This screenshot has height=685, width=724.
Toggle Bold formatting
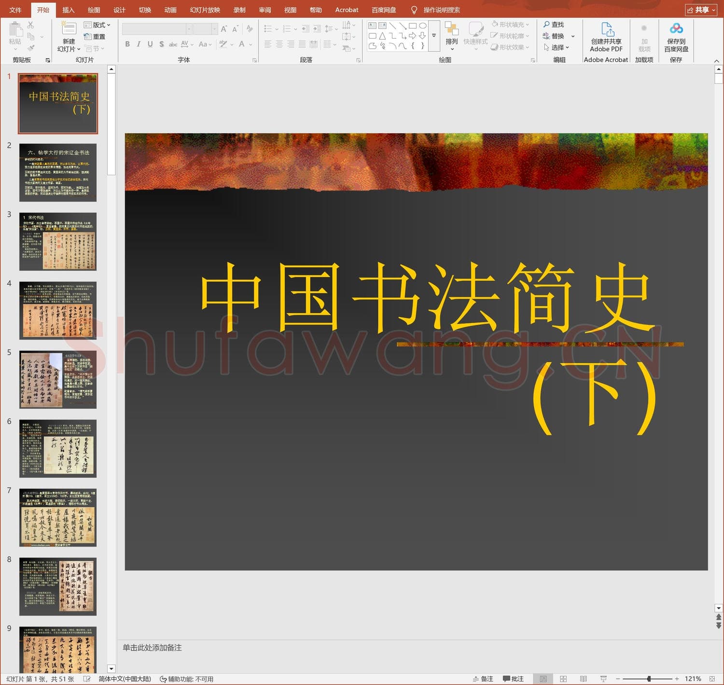pos(127,44)
